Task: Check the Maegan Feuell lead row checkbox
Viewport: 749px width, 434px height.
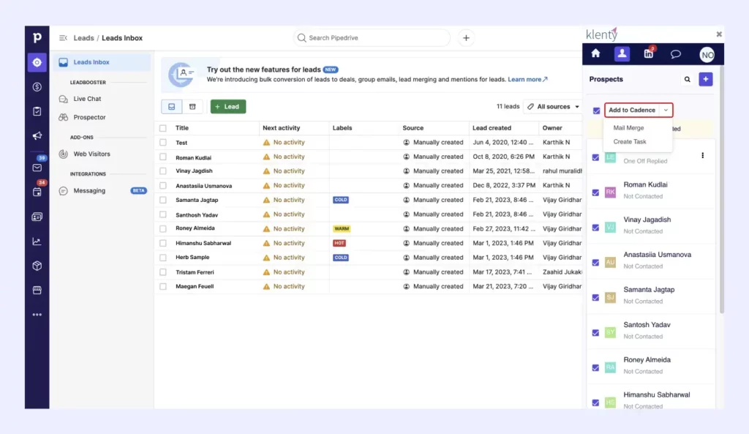Action: 163,286
